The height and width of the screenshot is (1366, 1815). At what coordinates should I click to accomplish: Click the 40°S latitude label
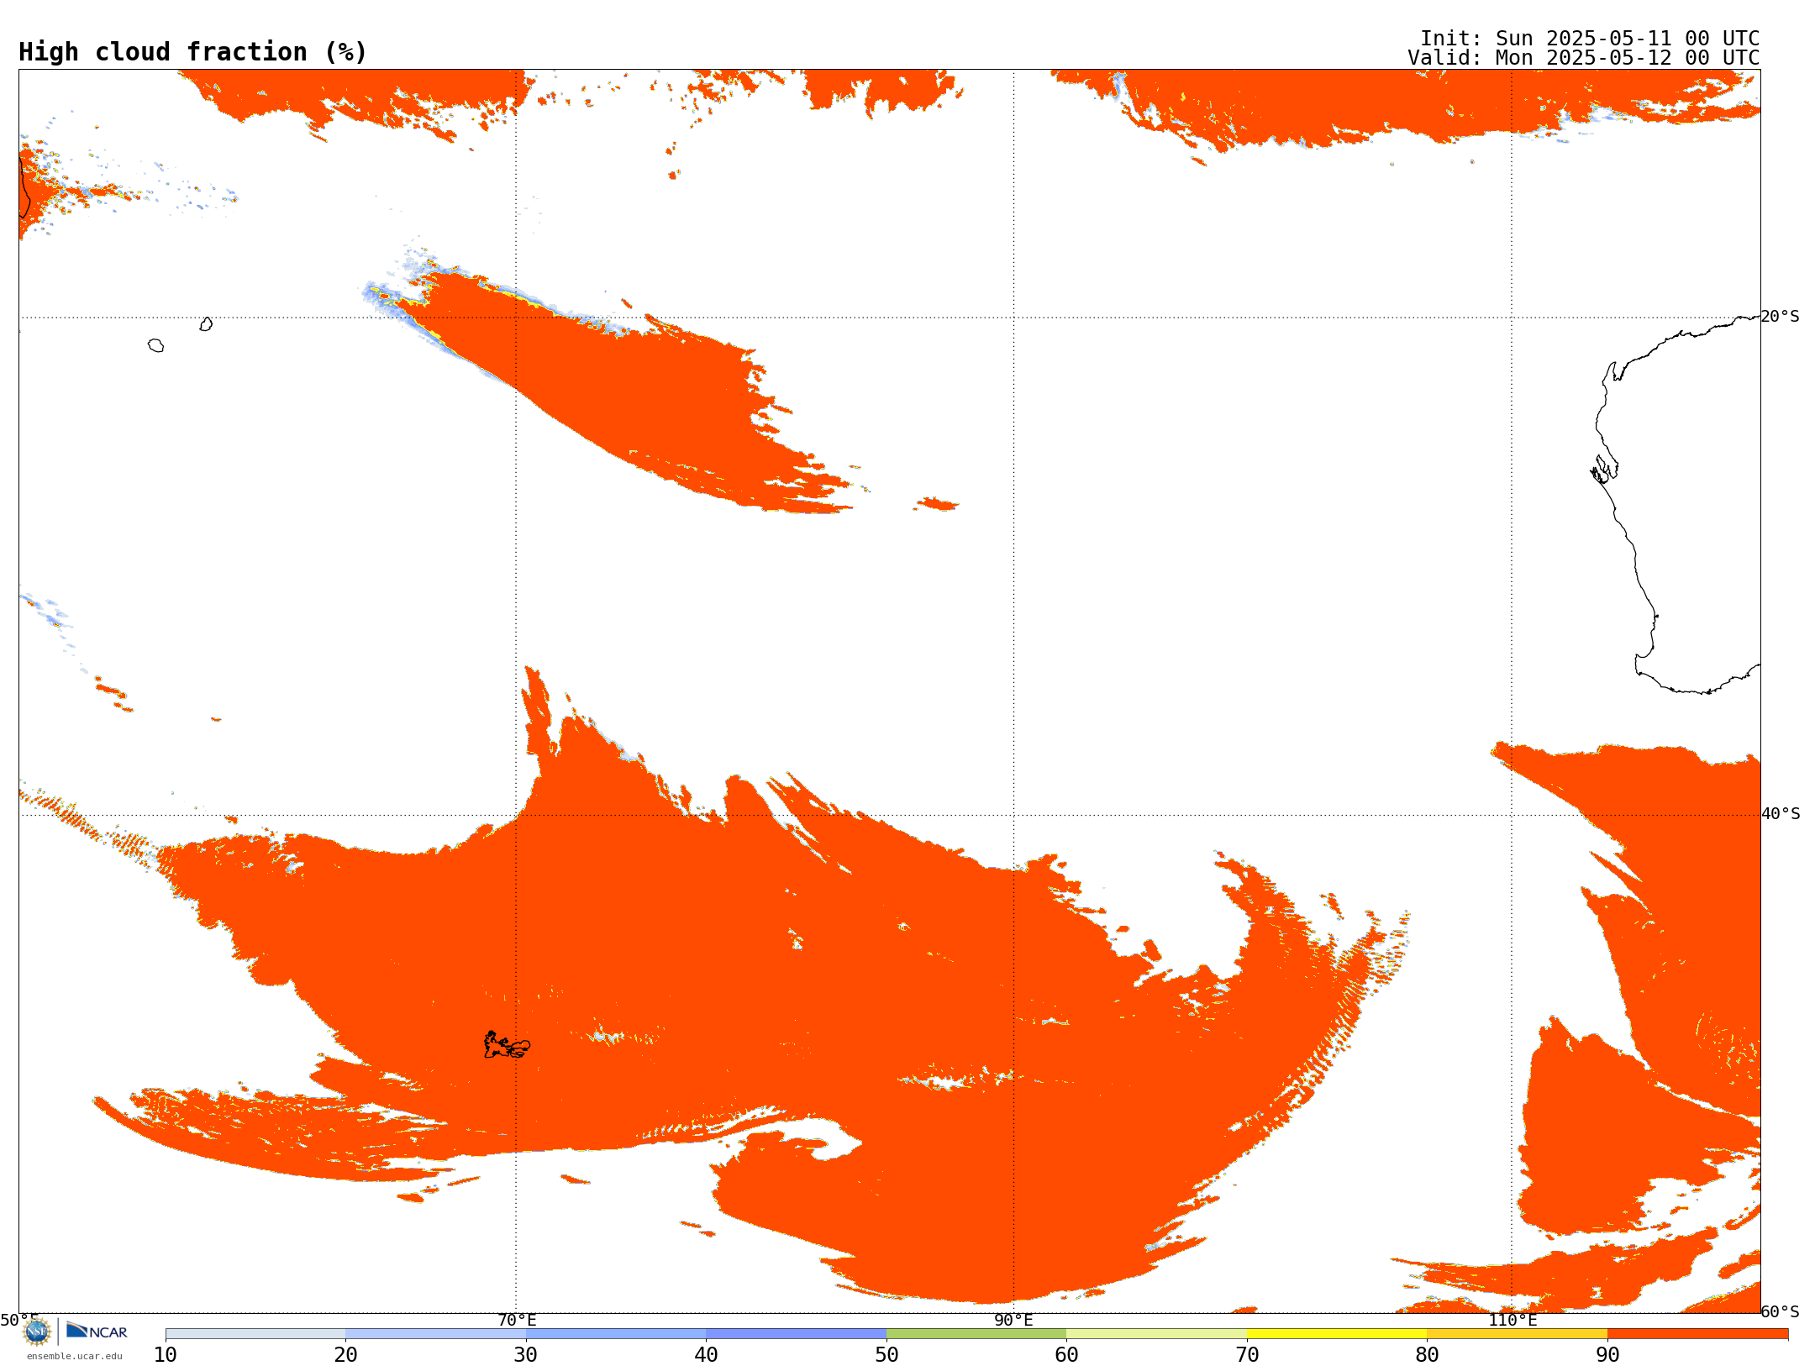coord(1781,814)
